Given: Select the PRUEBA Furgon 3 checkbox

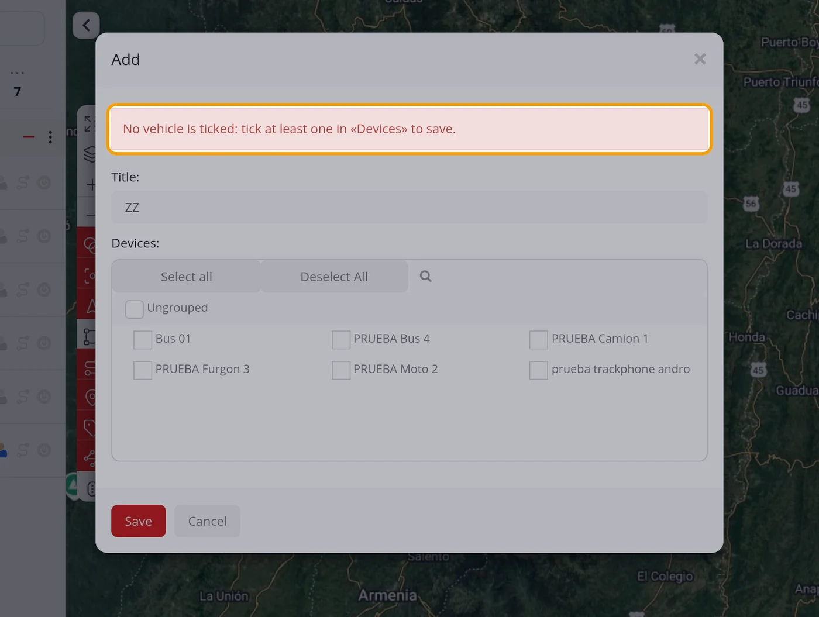Looking at the screenshot, I should click(143, 370).
